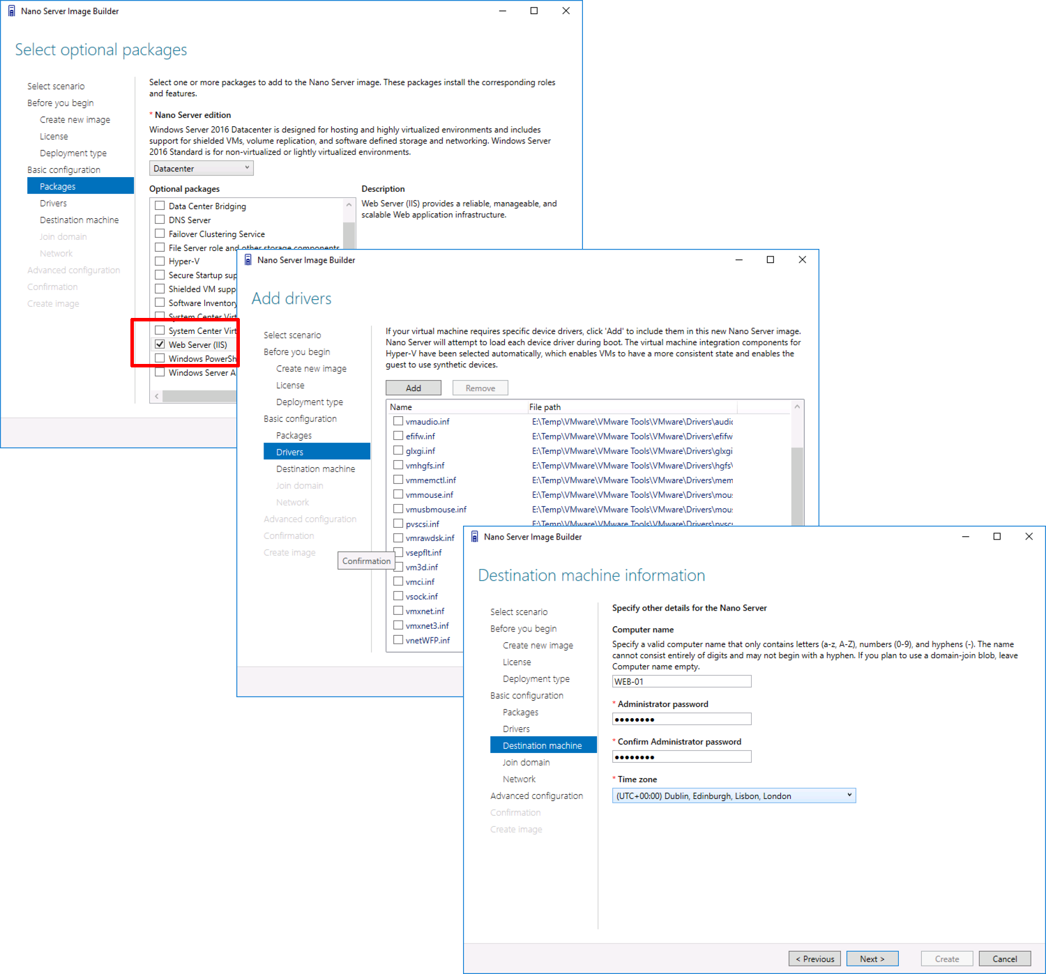Click the Cancel button
Screen dimensions: 1046x974
[x=1005, y=959]
